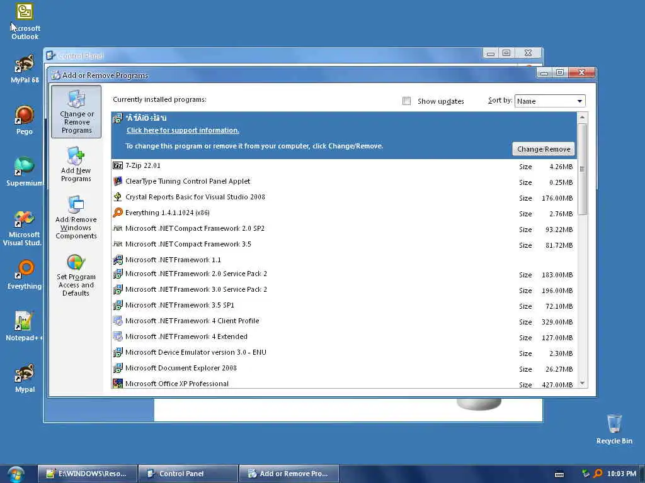The width and height of the screenshot is (645, 483).
Task: Enable the Show updates checkbox
Action: pyautogui.click(x=406, y=101)
